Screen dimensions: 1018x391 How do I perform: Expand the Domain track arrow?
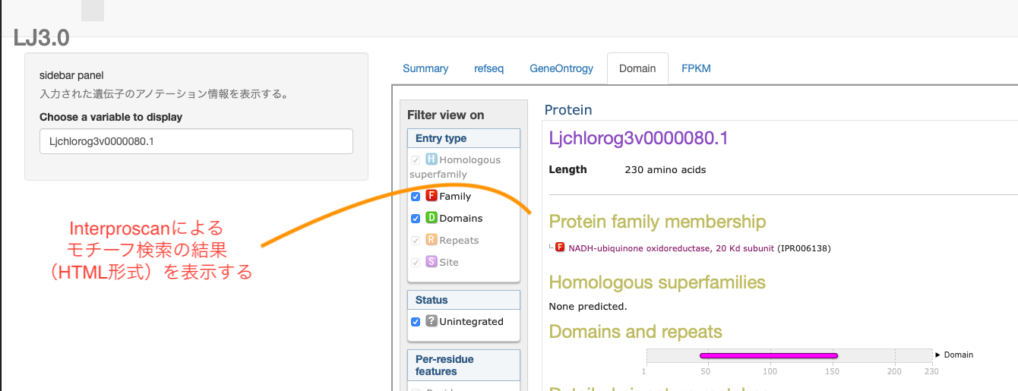[937, 355]
